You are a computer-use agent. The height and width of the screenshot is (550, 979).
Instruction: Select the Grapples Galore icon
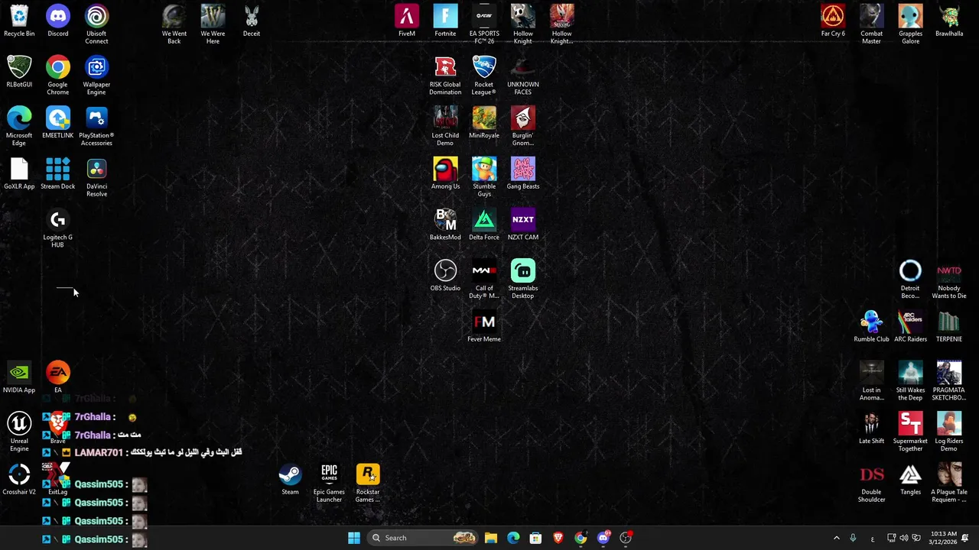(x=910, y=24)
